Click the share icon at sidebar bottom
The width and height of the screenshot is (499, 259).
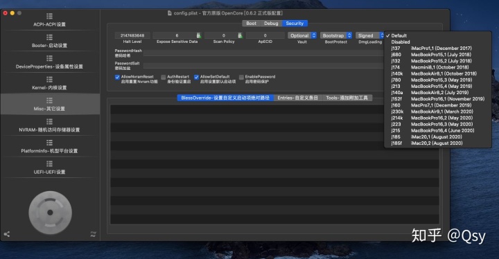pos(7,234)
